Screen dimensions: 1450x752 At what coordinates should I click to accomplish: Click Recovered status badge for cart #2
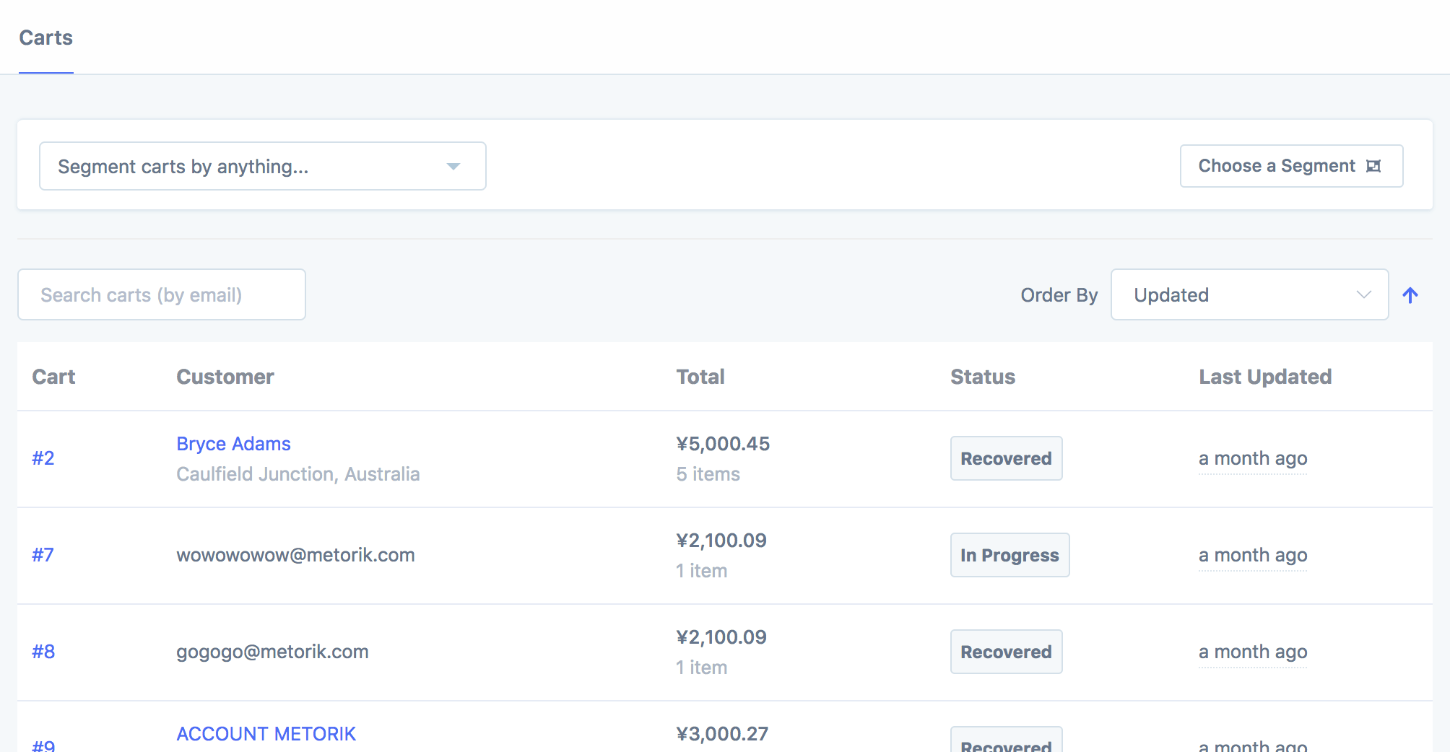pos(1006,458)
